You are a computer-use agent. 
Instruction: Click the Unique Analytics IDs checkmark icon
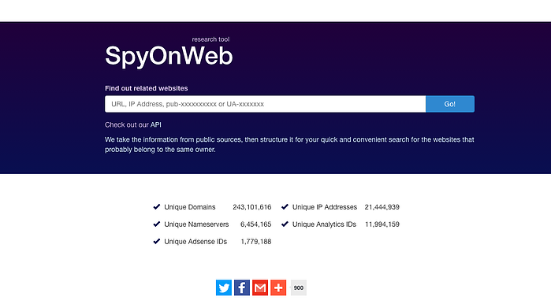pyautogui.click(x=285, y=224)
